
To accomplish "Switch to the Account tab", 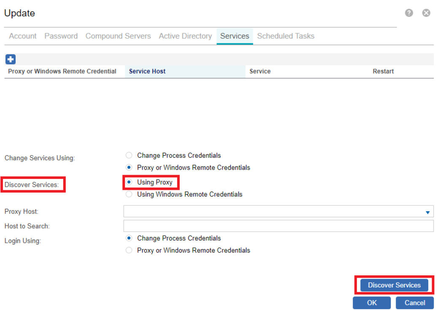I will (23, 36).
